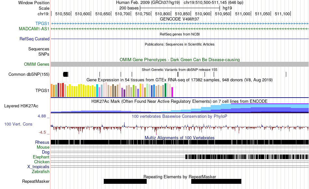
Task: Click the magenta bar in GTEx expression chart
Action: tap(172, 92)
